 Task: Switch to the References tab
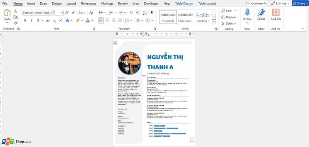point(89,3)
